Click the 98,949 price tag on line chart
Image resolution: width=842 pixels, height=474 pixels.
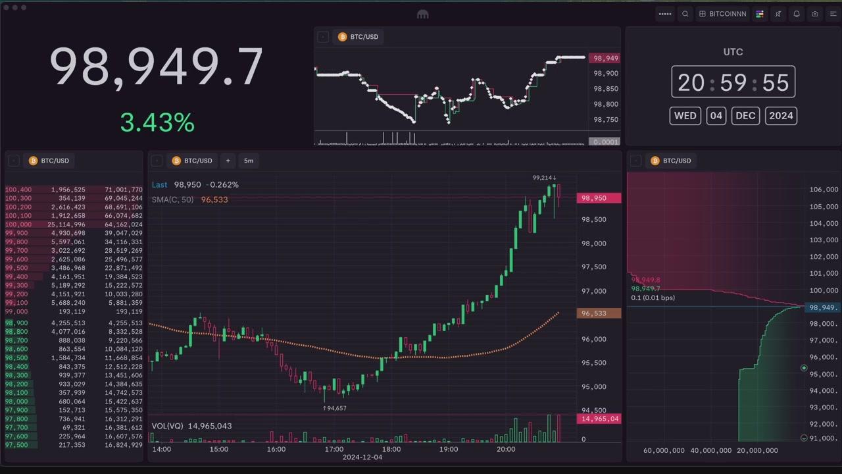click(605, 58)
